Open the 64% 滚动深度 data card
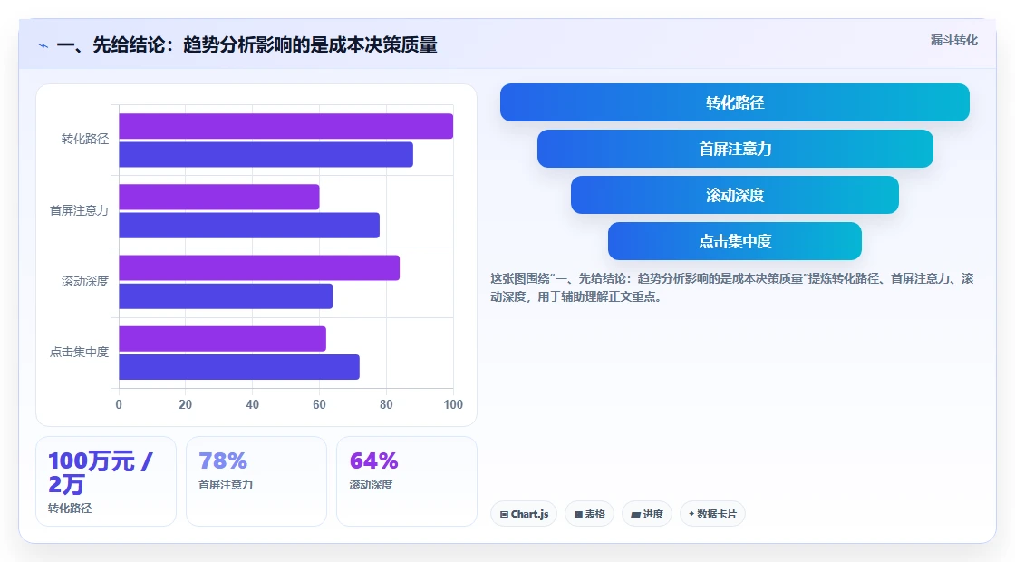This screenshot has width=1015, height=562. click(407, 481)
